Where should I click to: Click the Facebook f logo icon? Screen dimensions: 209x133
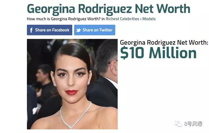pyautogui.click(x=31, y=30)
